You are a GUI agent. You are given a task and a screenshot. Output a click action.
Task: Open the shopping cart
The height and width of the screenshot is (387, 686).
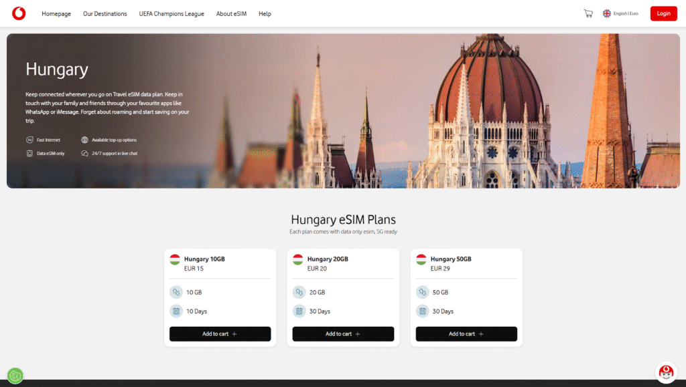click(x=588, y=13)
